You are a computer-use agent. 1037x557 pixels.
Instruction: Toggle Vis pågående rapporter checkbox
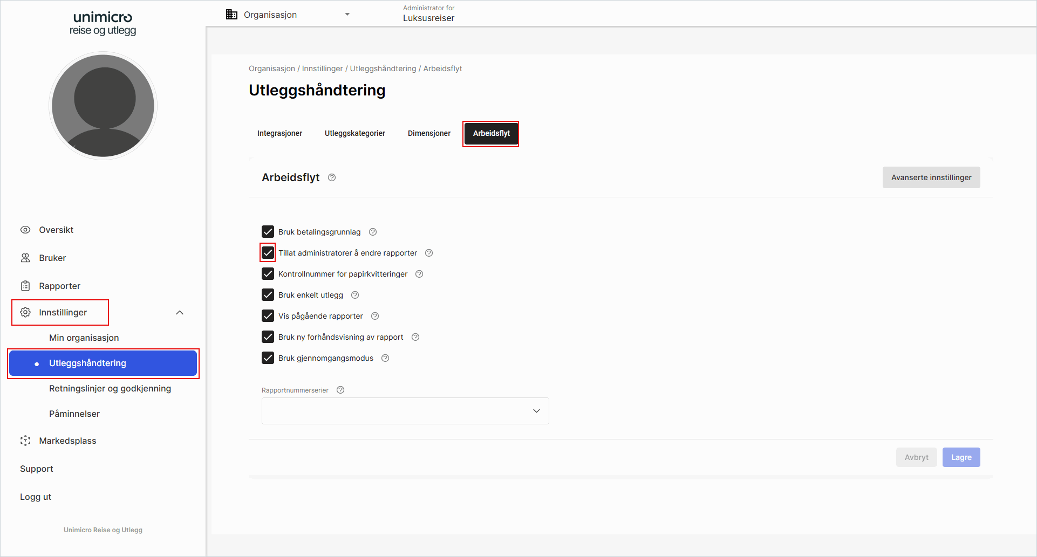268,316
